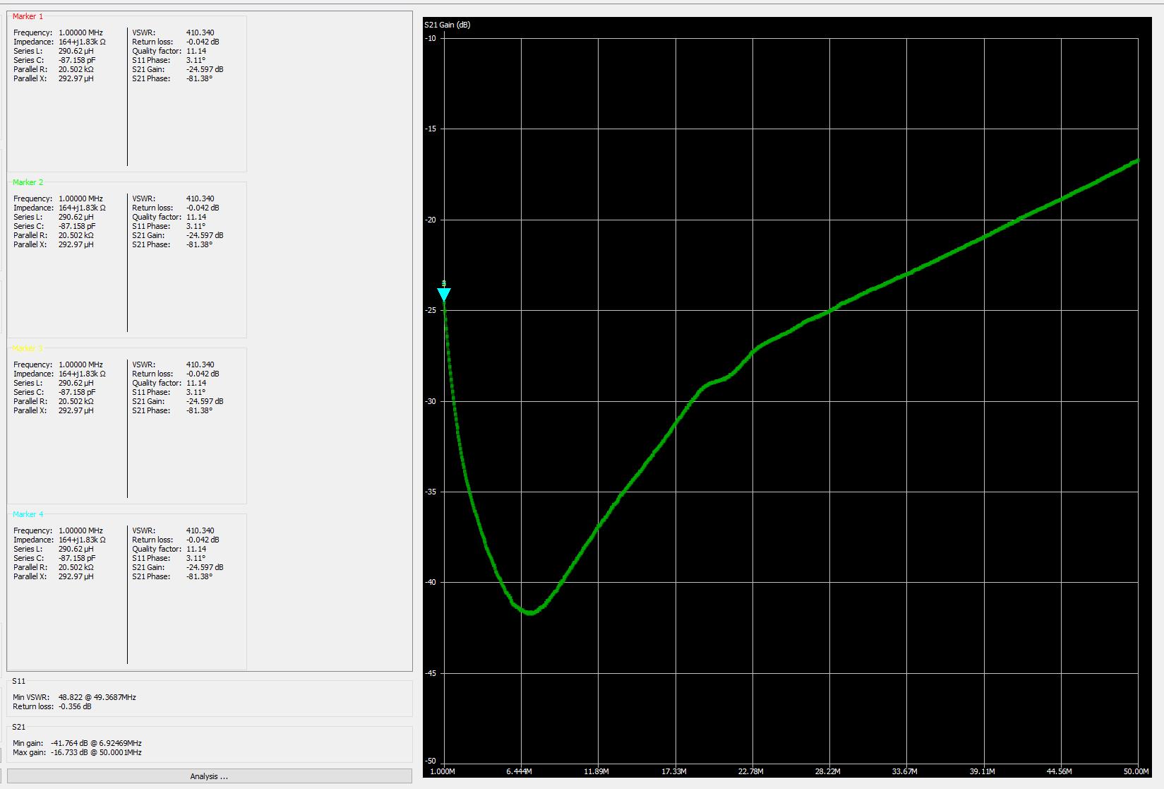This screenshot has width=1164, height=789.
Task: Click Marker 1 Series L 290.62 µH
Action: click(x=76, y=51)
